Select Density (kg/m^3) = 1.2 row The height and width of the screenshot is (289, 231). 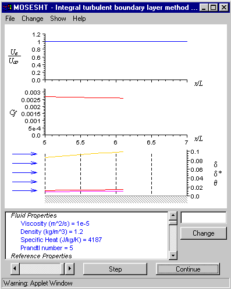click(52, 232)
